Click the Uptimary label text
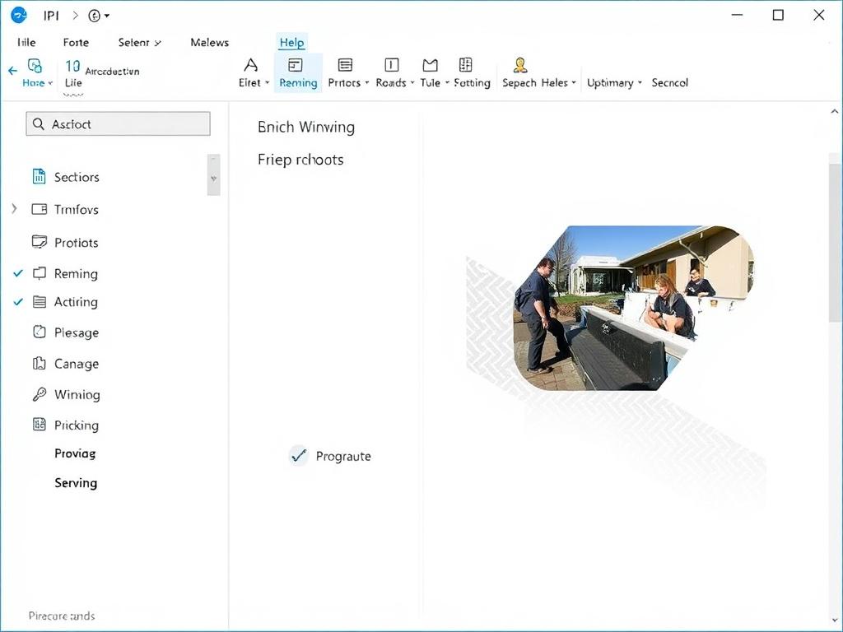This screenshot has height=632, width=843. coord(610,83)
